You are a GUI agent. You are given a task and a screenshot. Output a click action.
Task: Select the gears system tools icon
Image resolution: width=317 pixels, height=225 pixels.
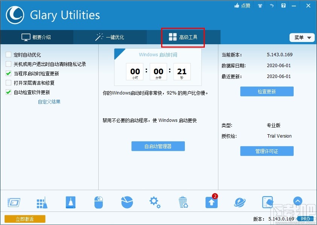155,201
